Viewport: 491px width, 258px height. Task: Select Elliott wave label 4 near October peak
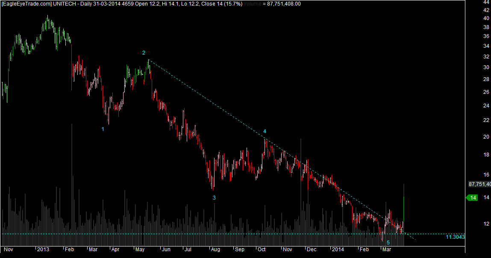point(265,131)
